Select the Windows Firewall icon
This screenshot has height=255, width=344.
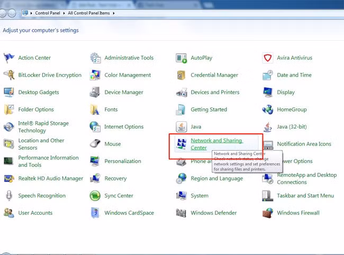point(268,213)
